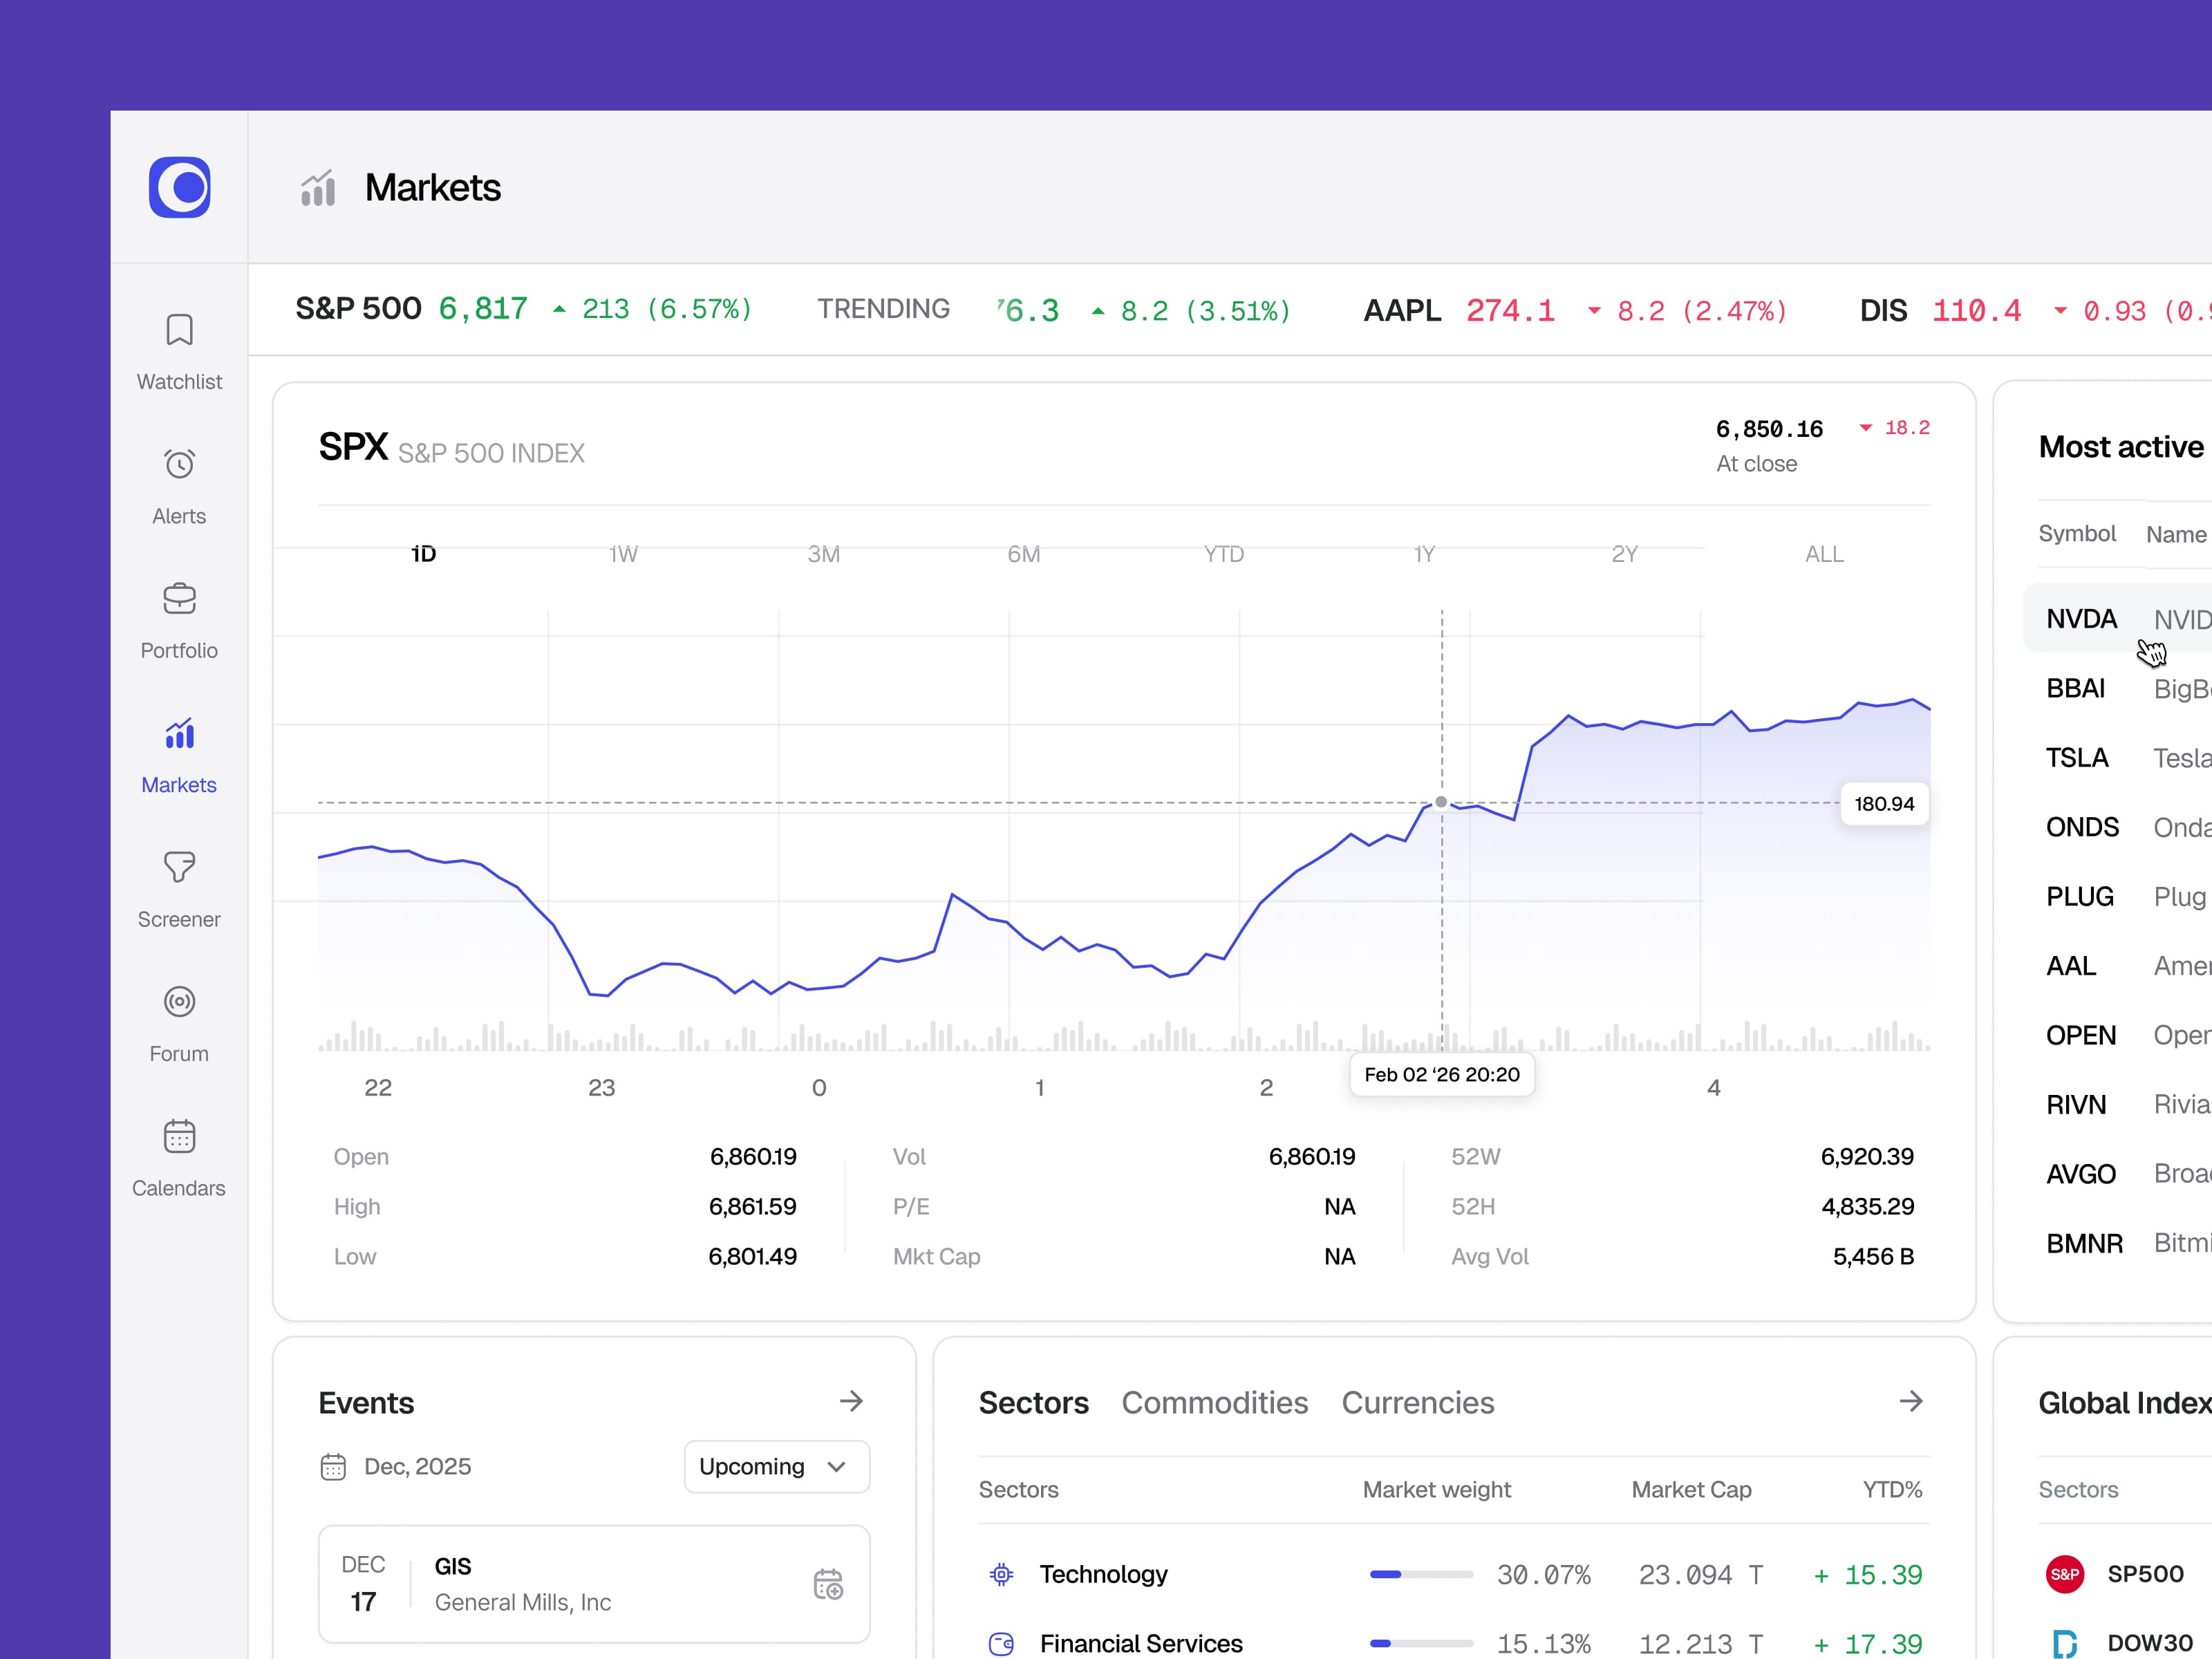This screenshot has height=1659, width=2212.
Task: Click the SP500 red logo icon
Action: [2065, 1575]
